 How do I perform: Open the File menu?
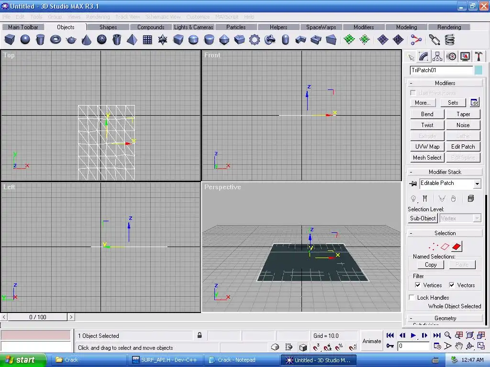point(7,17)
